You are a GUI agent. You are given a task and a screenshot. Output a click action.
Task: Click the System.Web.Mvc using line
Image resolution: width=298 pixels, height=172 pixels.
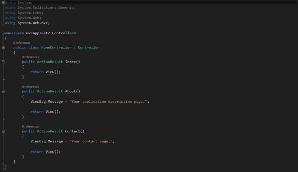[x=27, y=23]
